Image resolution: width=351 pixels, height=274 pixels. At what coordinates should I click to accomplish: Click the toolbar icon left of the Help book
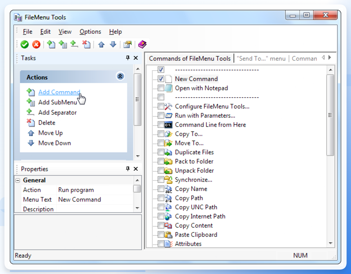128,44
